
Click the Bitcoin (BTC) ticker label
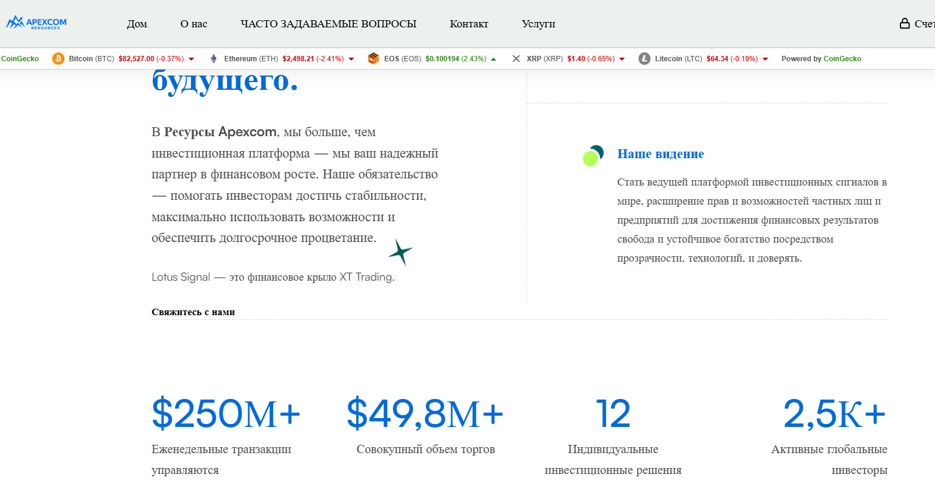pyautogui.click(x=92, y=59)
